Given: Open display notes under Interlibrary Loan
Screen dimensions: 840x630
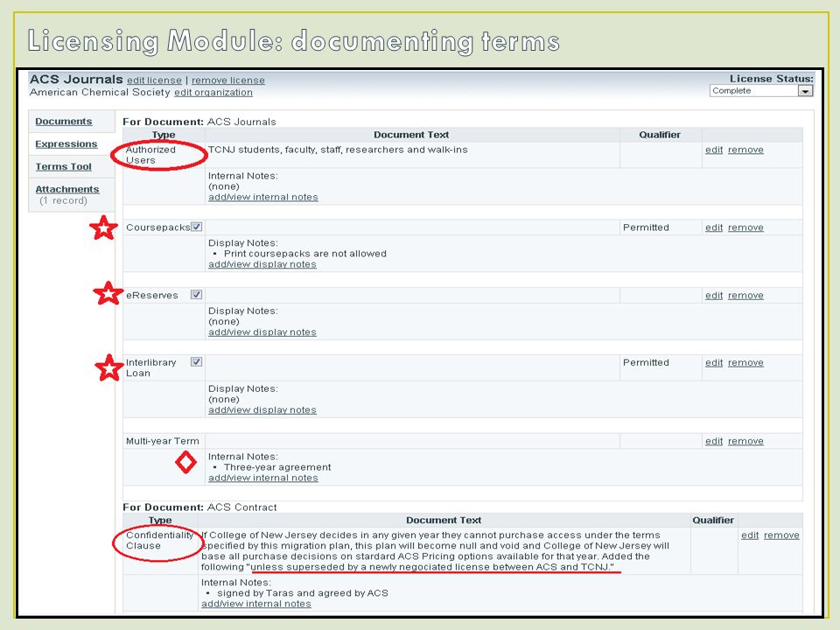Looking at the screenshot, I should [262, 409].
